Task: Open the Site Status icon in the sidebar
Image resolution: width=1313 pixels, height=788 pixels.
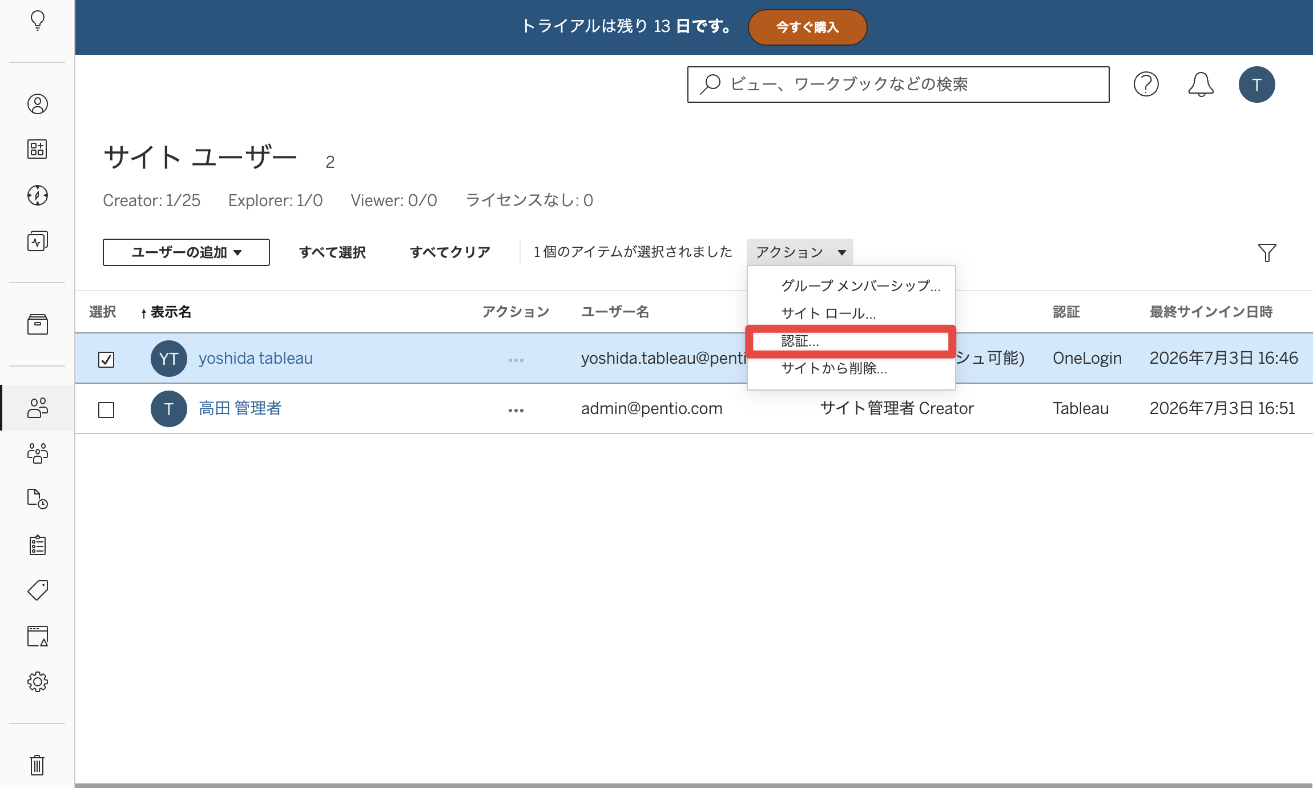Action: click(38, 636)
